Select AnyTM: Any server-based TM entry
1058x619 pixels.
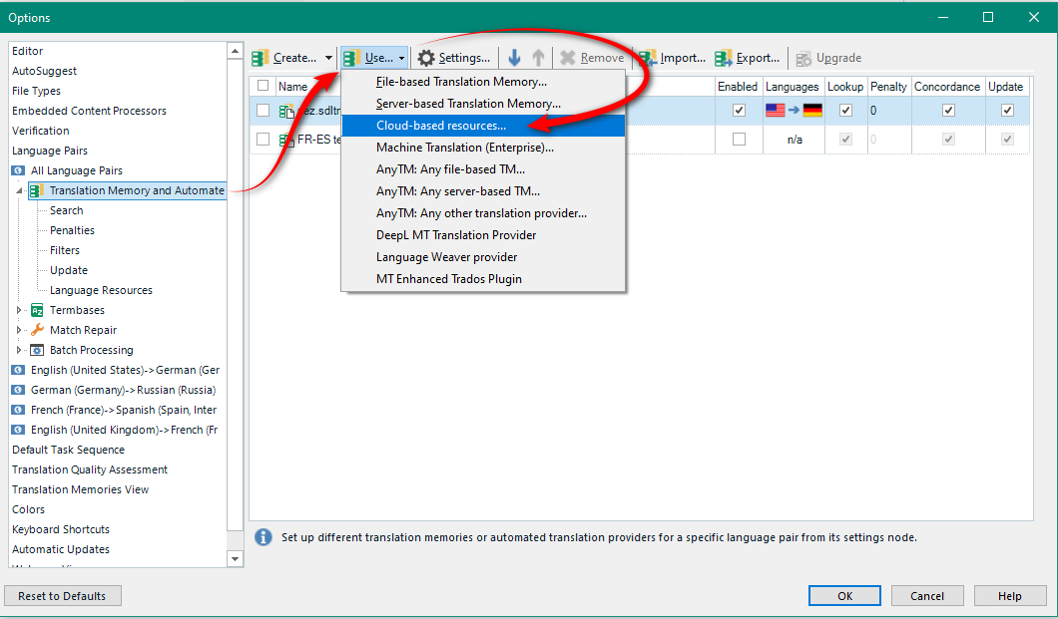[x=483, y=191]
